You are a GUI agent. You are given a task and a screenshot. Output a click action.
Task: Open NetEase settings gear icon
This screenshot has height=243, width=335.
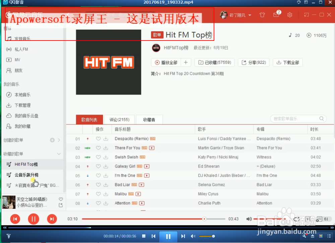point(290,15)
